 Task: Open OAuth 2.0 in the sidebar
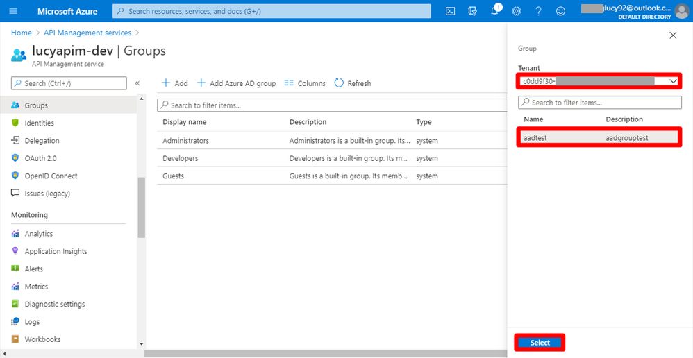pyautogui.click(x=41, y=158)
